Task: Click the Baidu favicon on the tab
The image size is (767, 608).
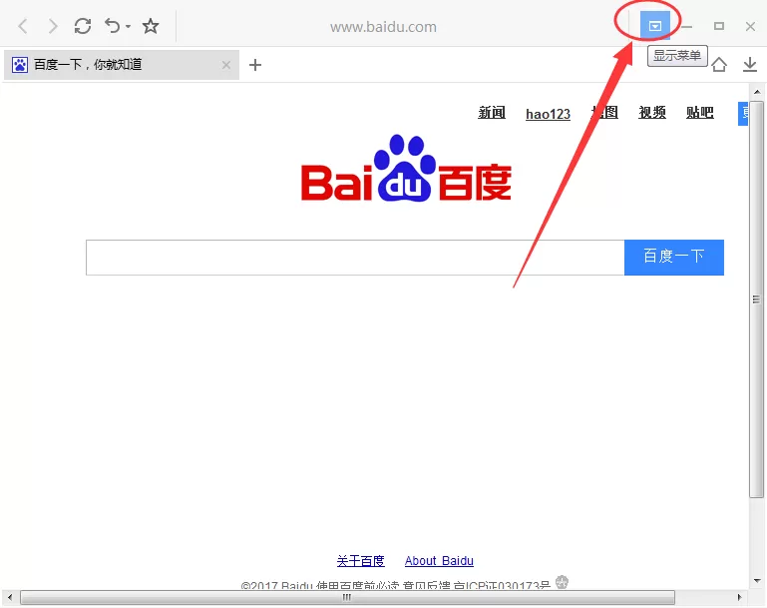Action: [x=20, y=65]
